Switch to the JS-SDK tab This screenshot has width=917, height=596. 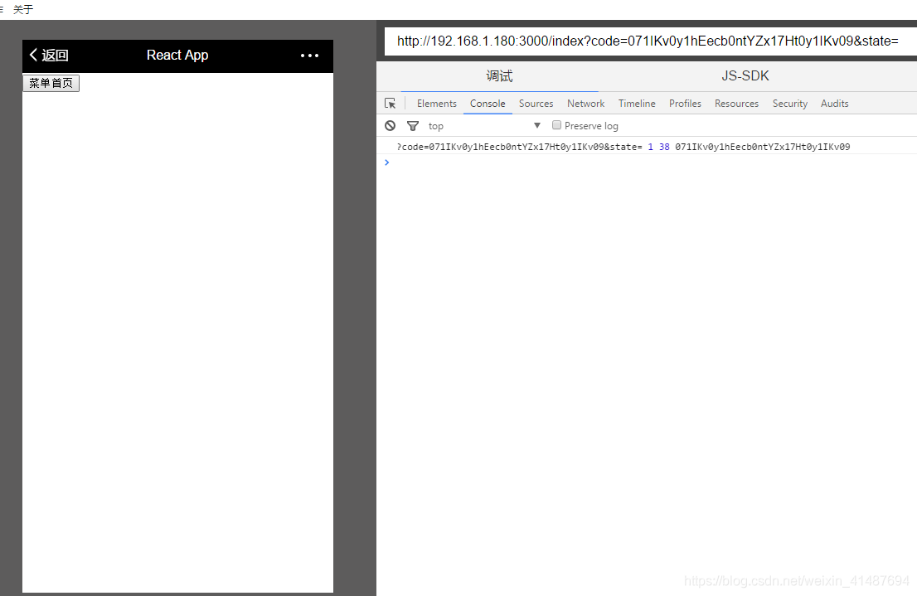pos(745,76)
